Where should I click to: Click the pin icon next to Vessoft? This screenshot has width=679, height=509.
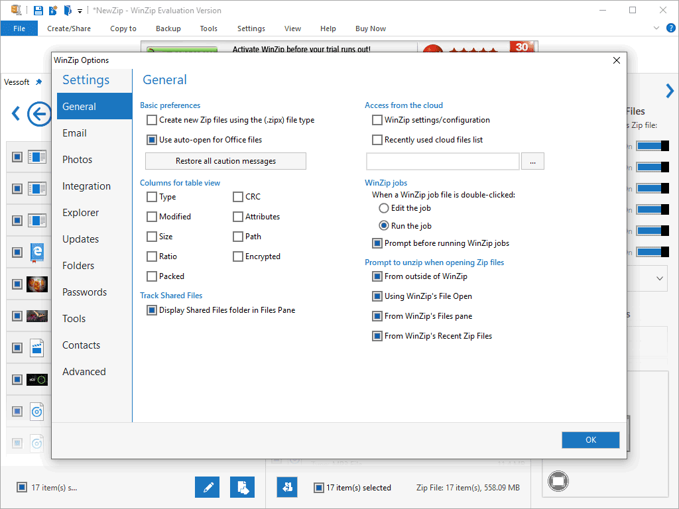38,82
